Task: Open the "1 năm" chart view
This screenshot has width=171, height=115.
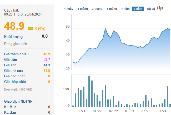Action: (125, 9)
